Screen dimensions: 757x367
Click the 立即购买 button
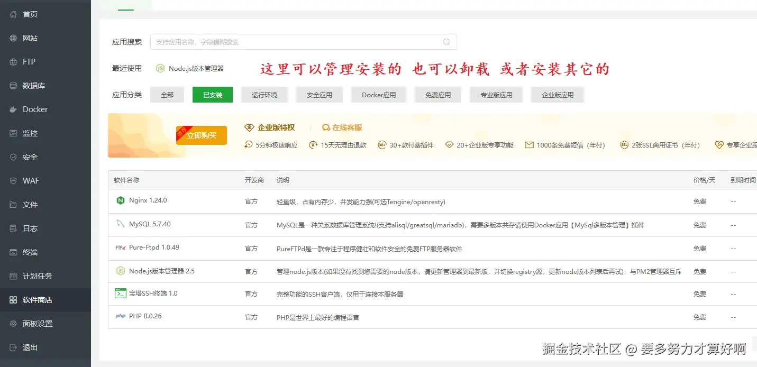pyautogui.click(x=202, y=135)
